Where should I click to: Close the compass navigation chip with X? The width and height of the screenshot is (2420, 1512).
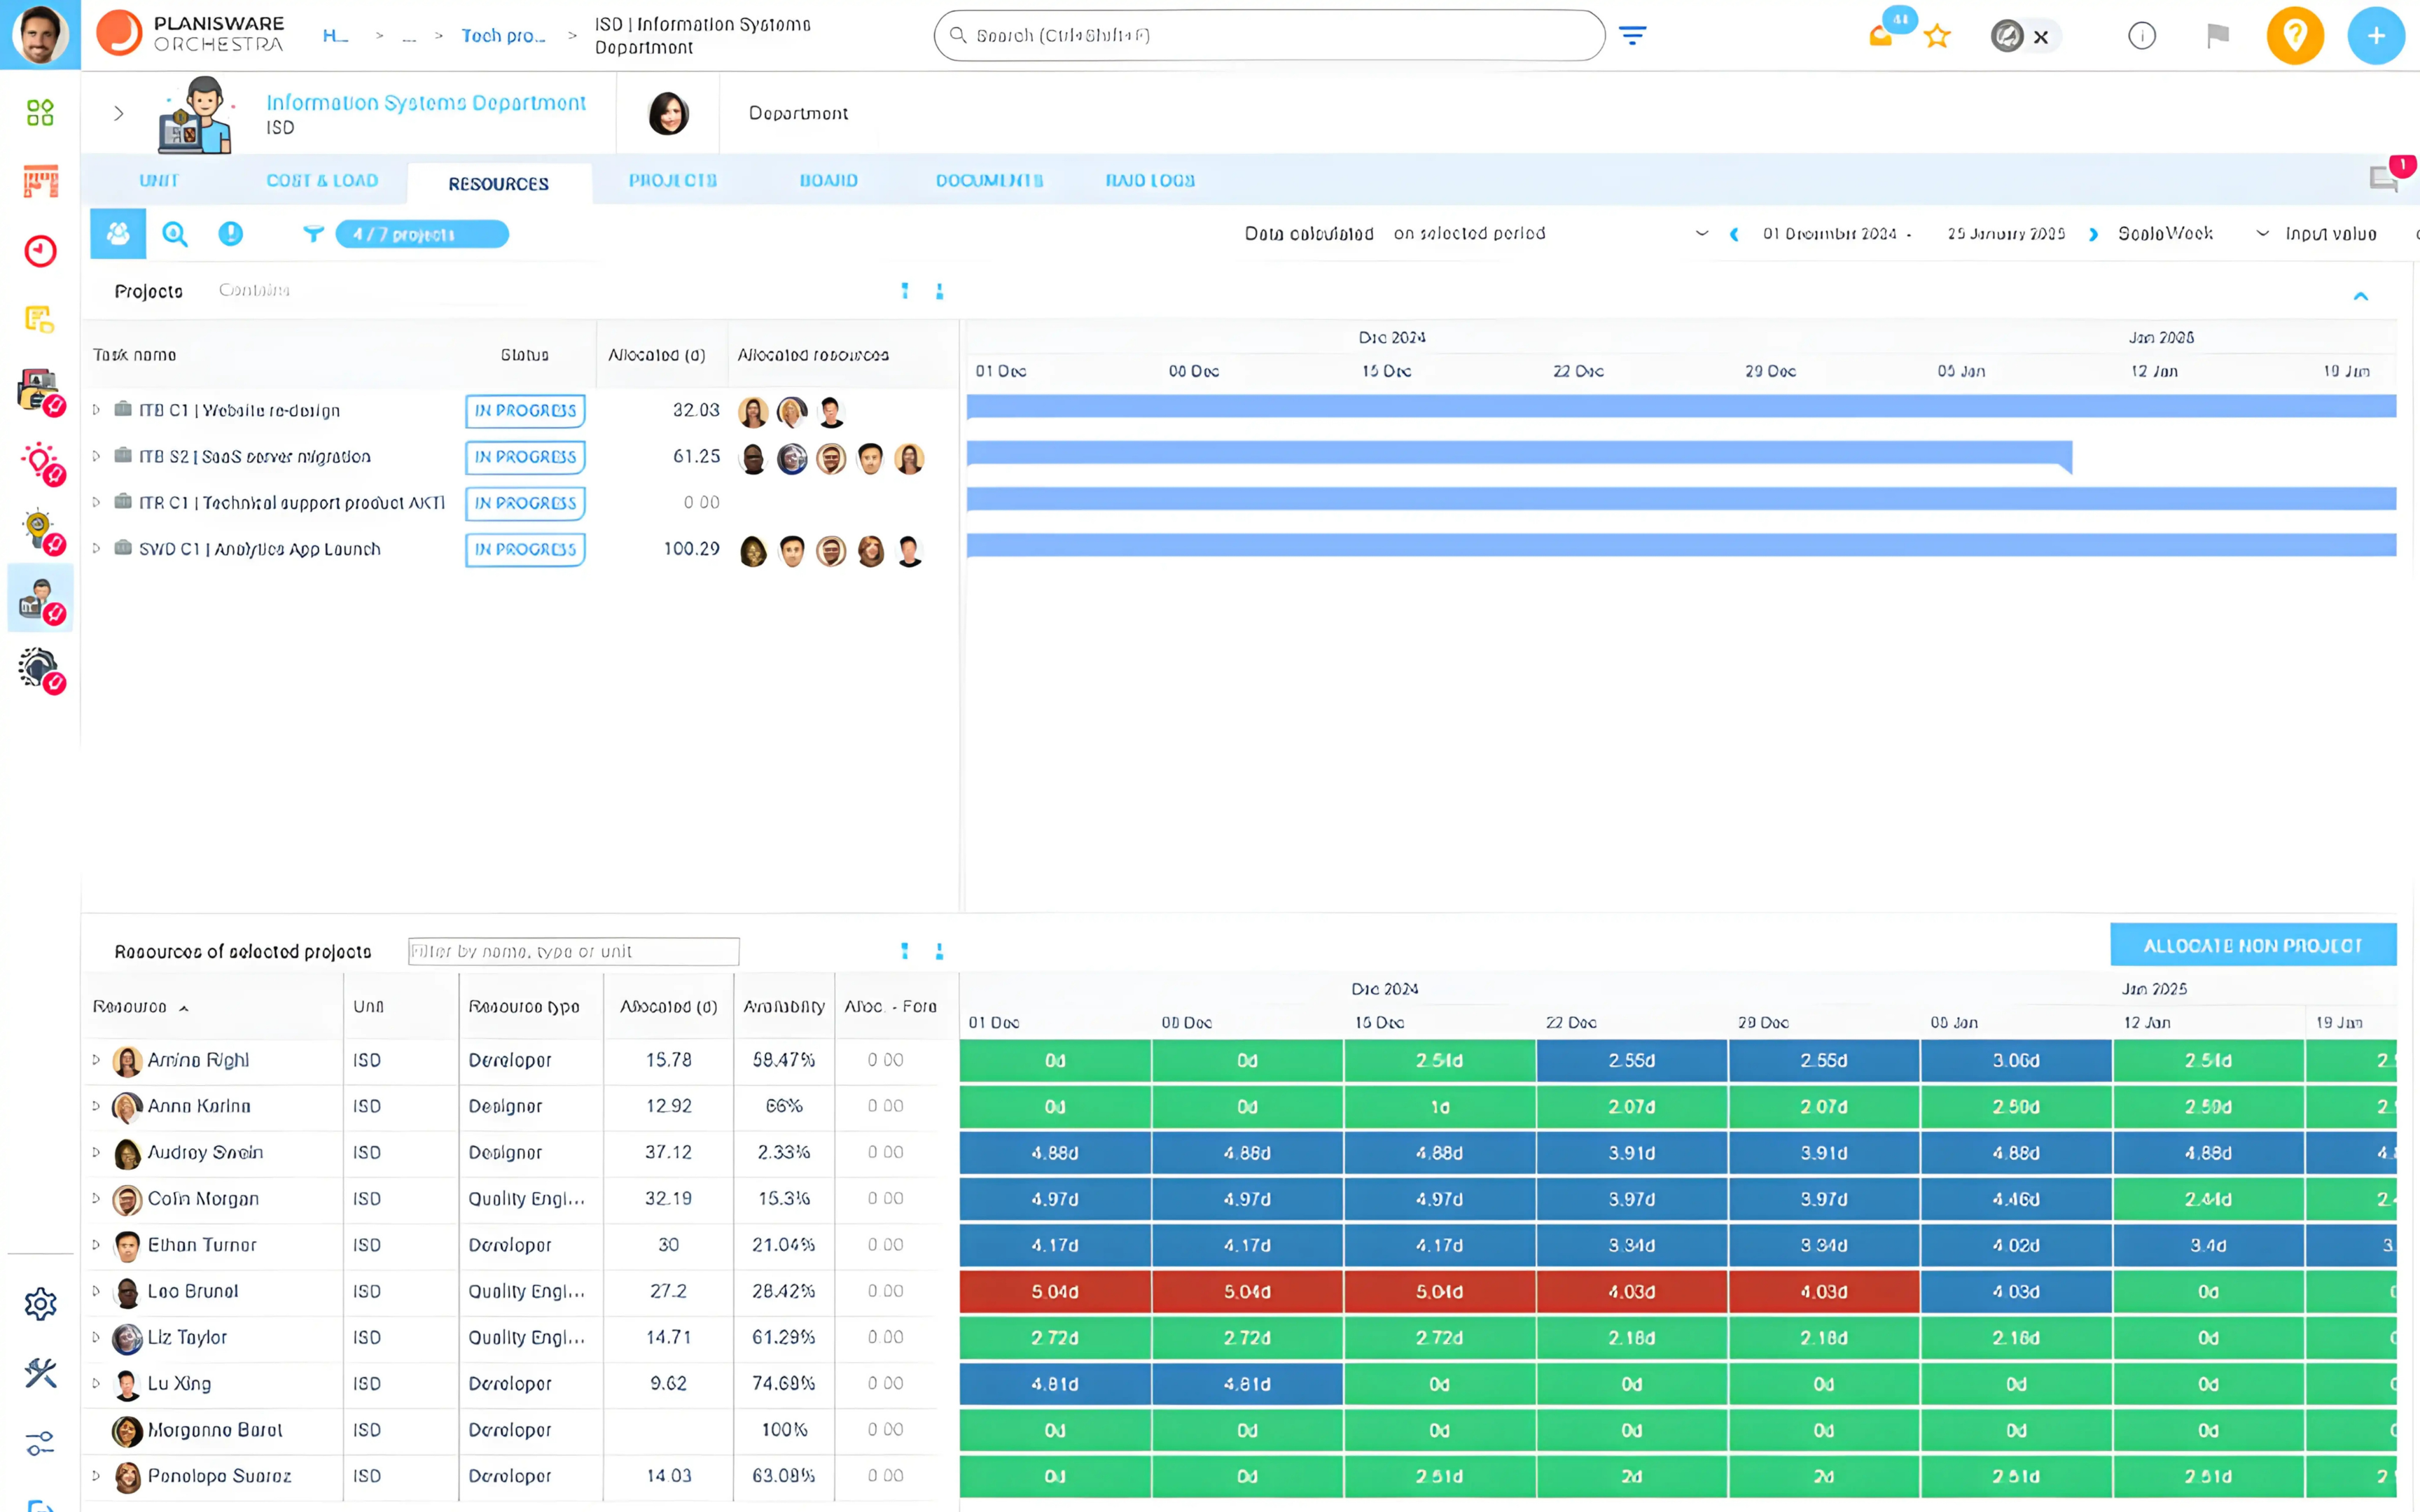[2041, 37]
